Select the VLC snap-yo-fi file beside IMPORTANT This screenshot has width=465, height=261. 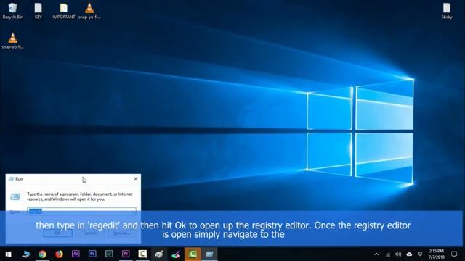click(89, 11)
